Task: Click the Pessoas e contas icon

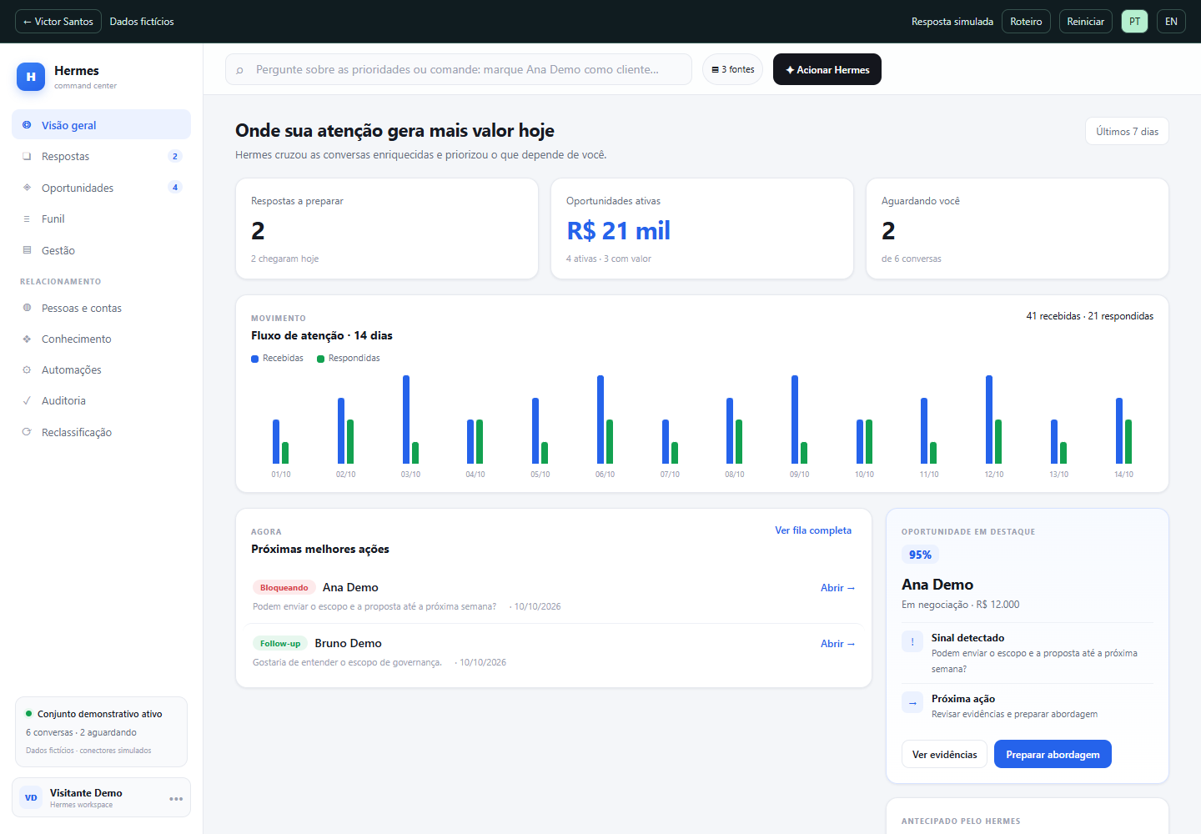Action: click(27, 308)
